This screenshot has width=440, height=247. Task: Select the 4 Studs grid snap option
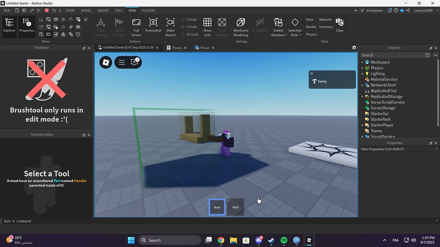(x=190, y=27)
